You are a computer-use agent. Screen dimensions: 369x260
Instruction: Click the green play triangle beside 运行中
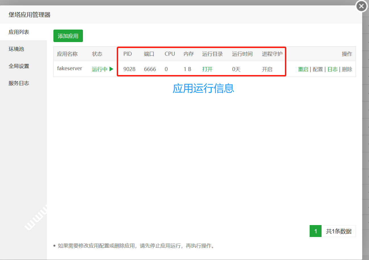(111, 69)
